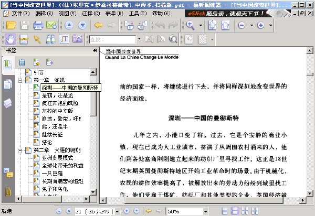This screenshot has height=216, width=315.
Task: Switch to continuous facing layout
Action: click(x=255, y=211)
